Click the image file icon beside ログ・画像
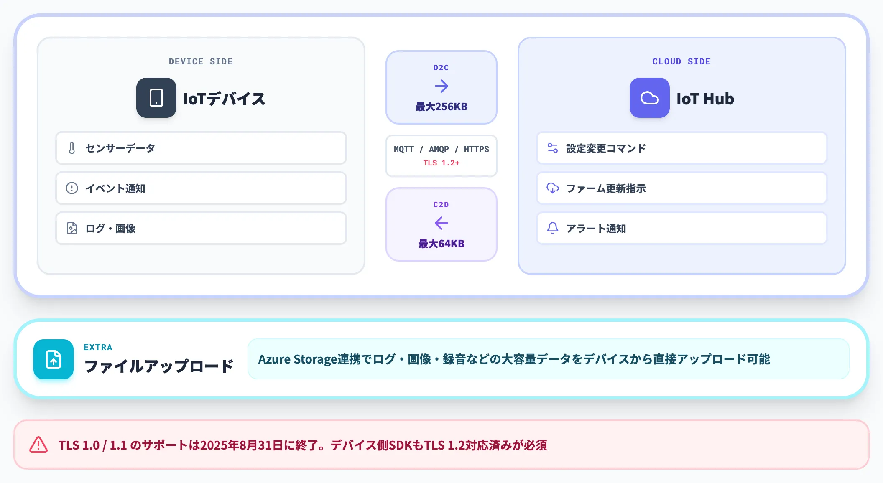Screen dimensions: 883x483 72,228
